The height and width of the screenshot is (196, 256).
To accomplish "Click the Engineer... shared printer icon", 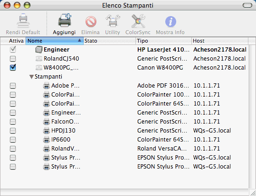I will (x=47, y=113).
